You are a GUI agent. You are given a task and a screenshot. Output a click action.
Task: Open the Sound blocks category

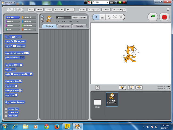[x=13, y=25]
